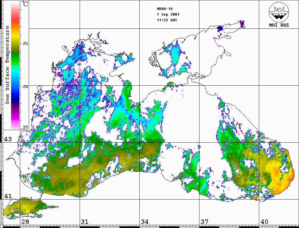The height and width of the screenshot is (228, 299).
Task: Click the MHI RAS logo emblem
Action: click(279, 12)
